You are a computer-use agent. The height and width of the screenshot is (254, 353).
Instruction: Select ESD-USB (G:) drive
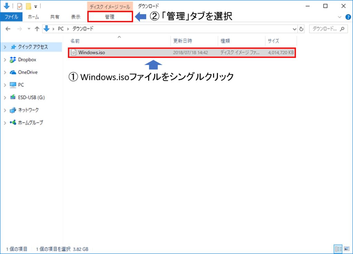pyautogui.click(x=31, y=98)
